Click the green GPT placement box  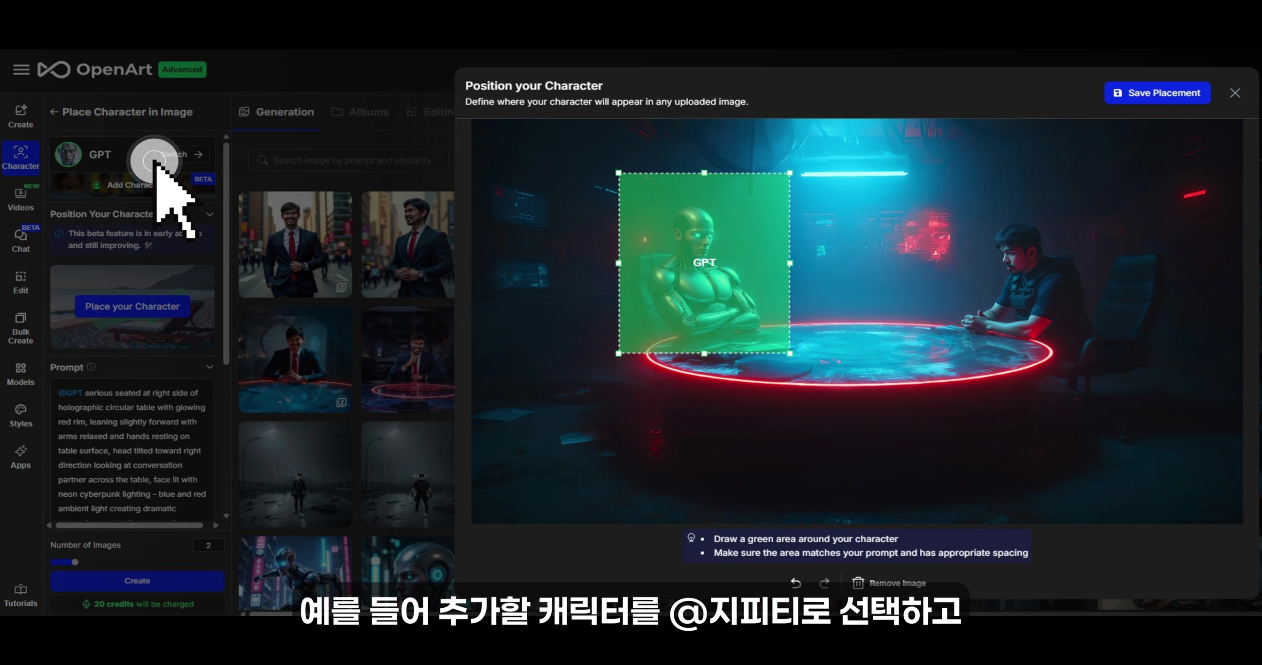[x=704, y=263]
